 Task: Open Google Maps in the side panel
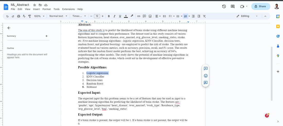278,56
